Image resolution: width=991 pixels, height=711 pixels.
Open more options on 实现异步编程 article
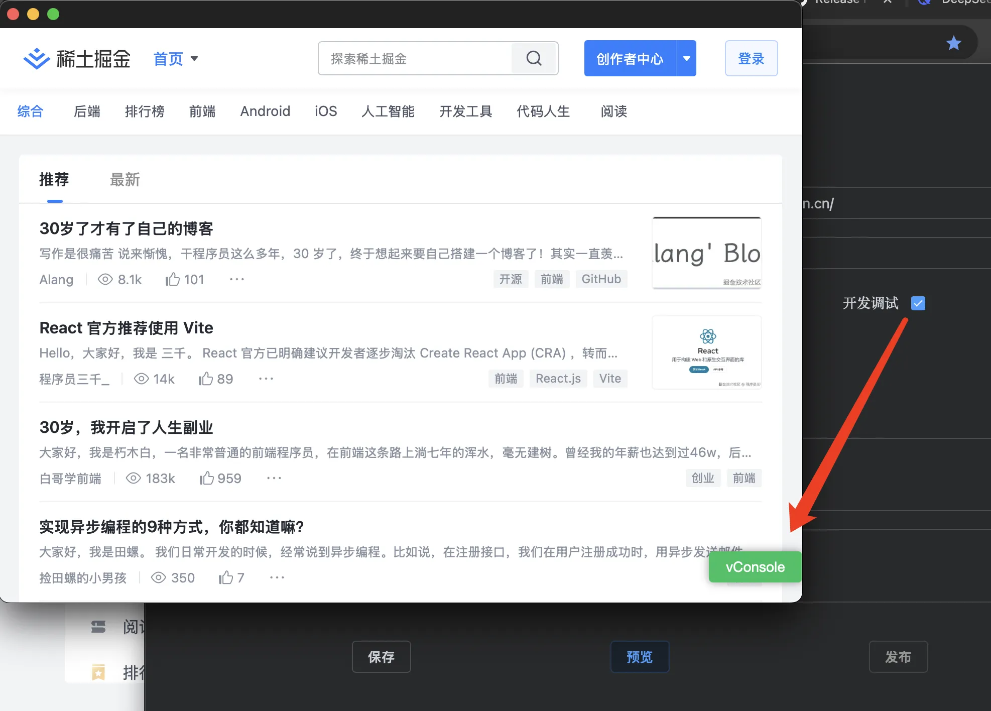pos(277,577)
